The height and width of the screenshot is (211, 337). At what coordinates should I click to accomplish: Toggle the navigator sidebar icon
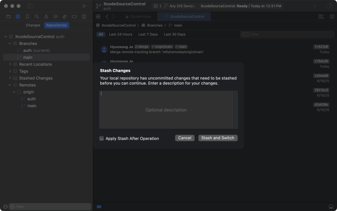pos(31,6)
